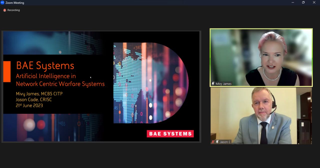The height and width of the screenshot is (168, 320).
Task: Click the "21st June 2023" date text
Action: pos(29,105)
